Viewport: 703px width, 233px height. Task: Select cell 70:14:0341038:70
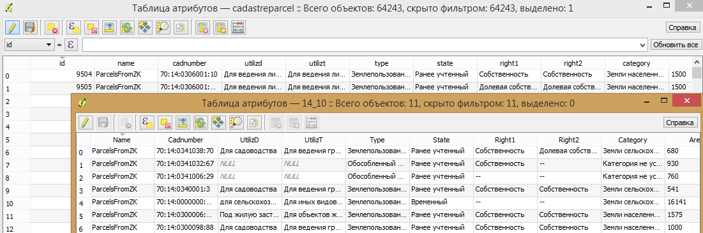(x=186, y=152)
